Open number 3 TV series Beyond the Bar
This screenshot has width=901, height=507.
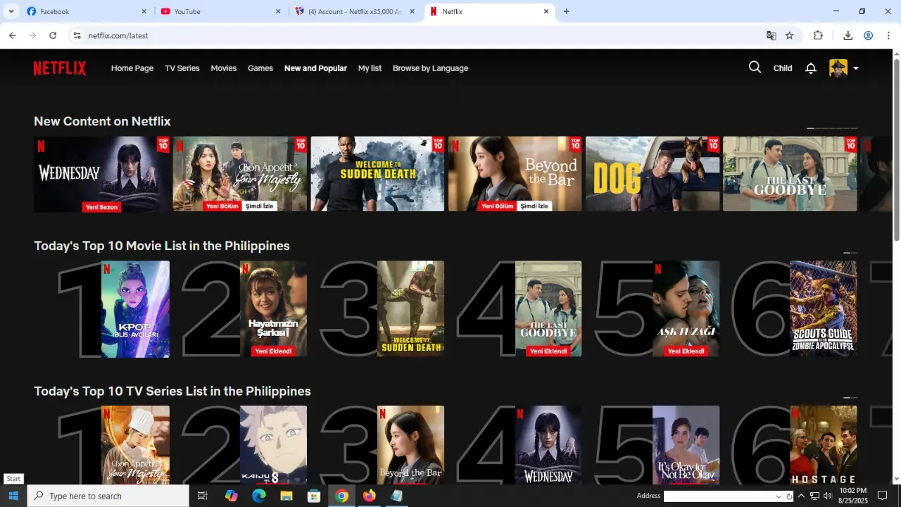pyautogui.click(x=410, y=444)
